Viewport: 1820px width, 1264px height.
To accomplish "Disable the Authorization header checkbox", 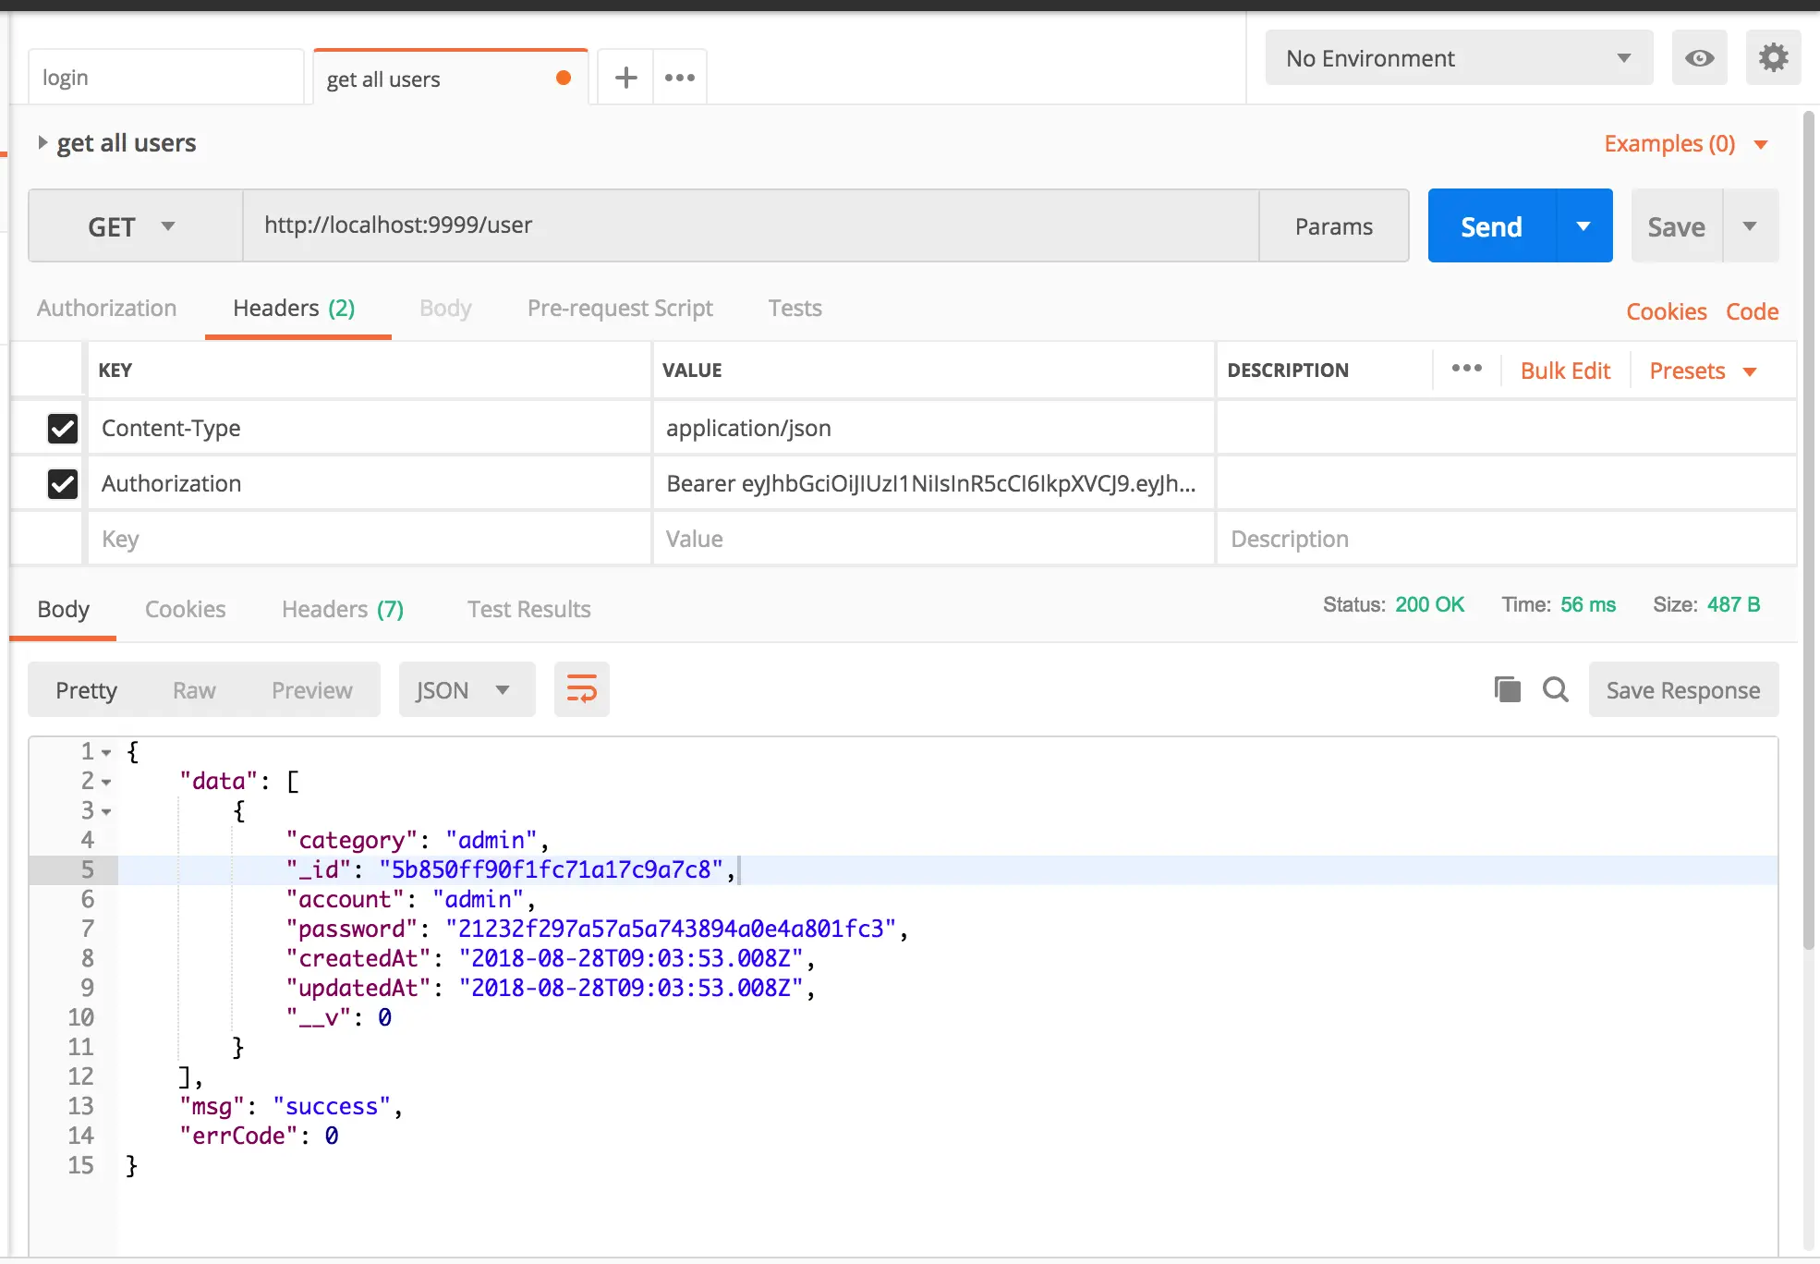I will pyautogui.click(x=62, y=483).
